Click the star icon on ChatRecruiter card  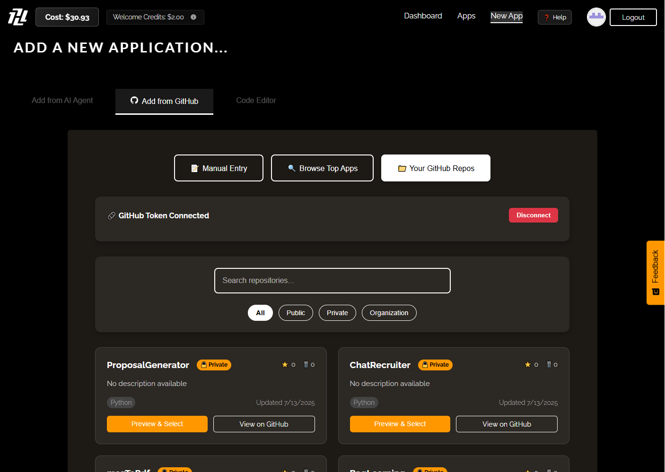528,364
